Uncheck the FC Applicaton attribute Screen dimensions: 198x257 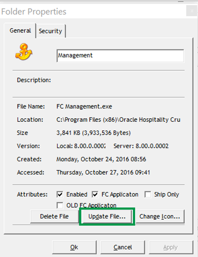(x=95, y=195)
